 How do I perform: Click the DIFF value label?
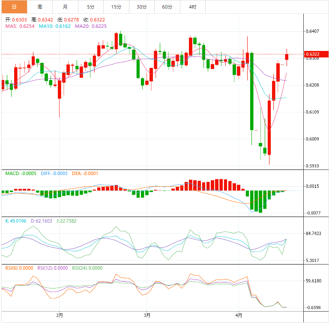pos(54,173)
